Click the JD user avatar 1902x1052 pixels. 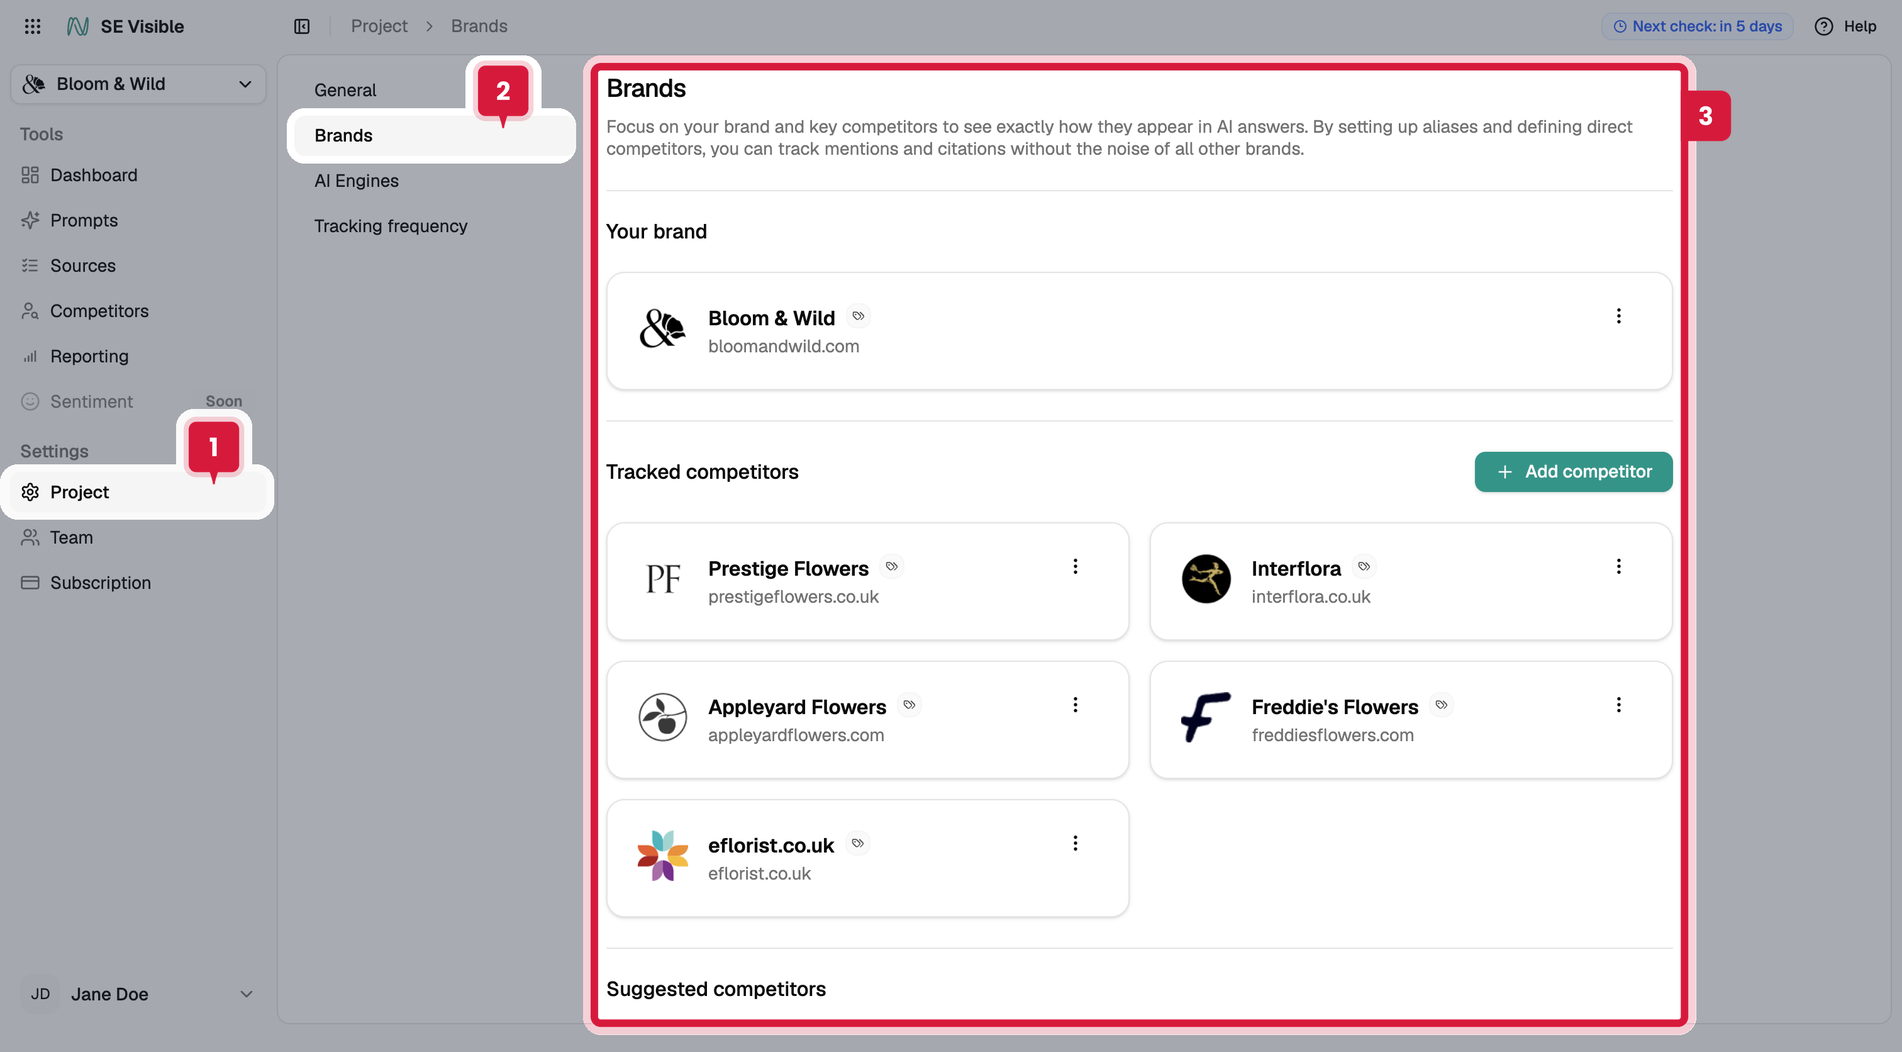click(40, 994)
